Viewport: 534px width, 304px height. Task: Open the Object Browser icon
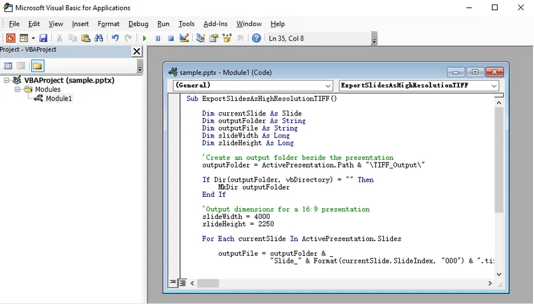[227, 38]
